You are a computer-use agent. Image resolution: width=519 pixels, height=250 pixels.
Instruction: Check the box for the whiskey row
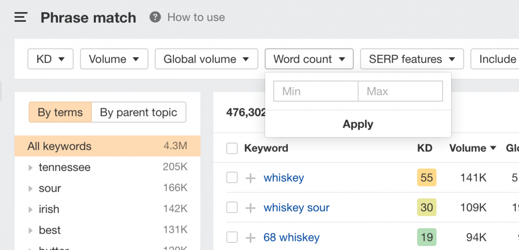tap(232, 178)
